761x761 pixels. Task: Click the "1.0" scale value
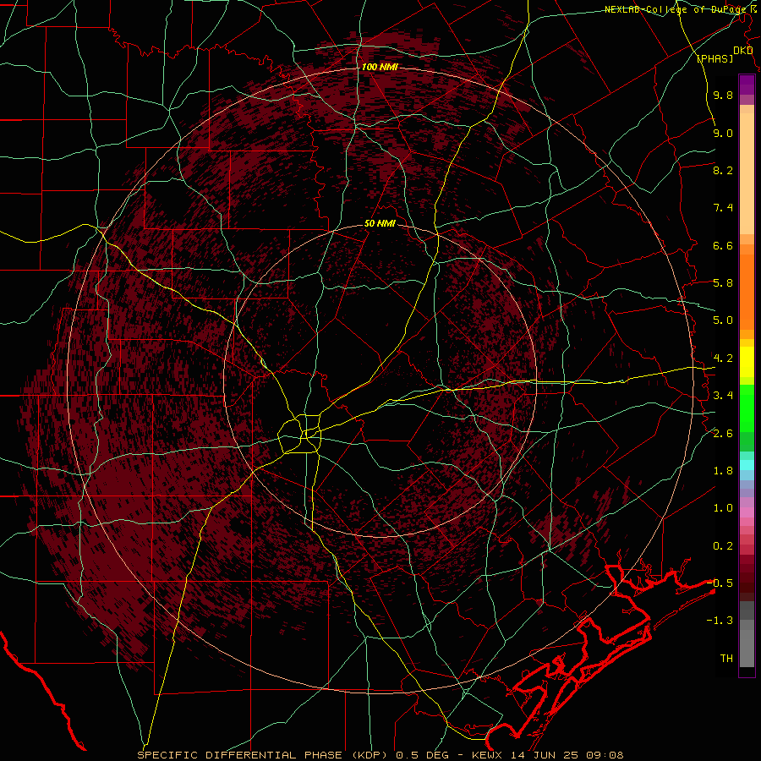[723, 508]
